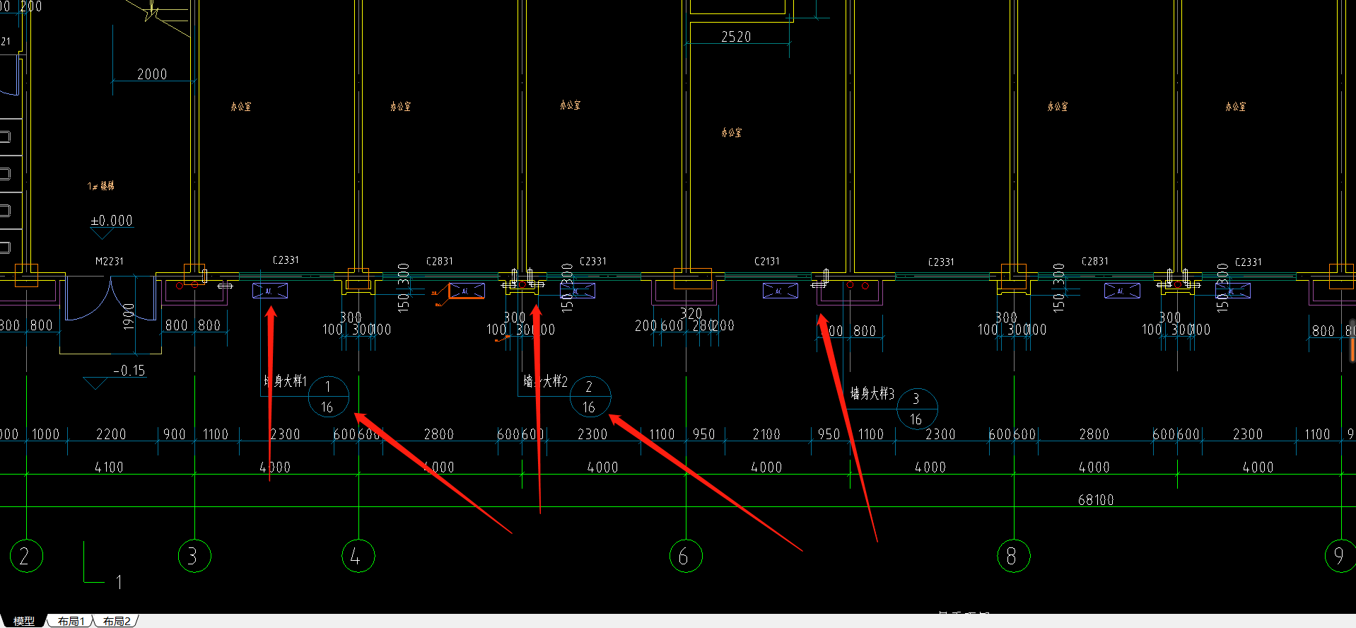Click the 4100 dimension text
The image size is (1356, 628).
[109, 467]
